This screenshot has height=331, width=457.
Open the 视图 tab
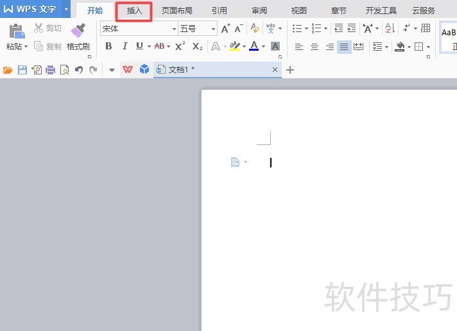coord(299,11)
